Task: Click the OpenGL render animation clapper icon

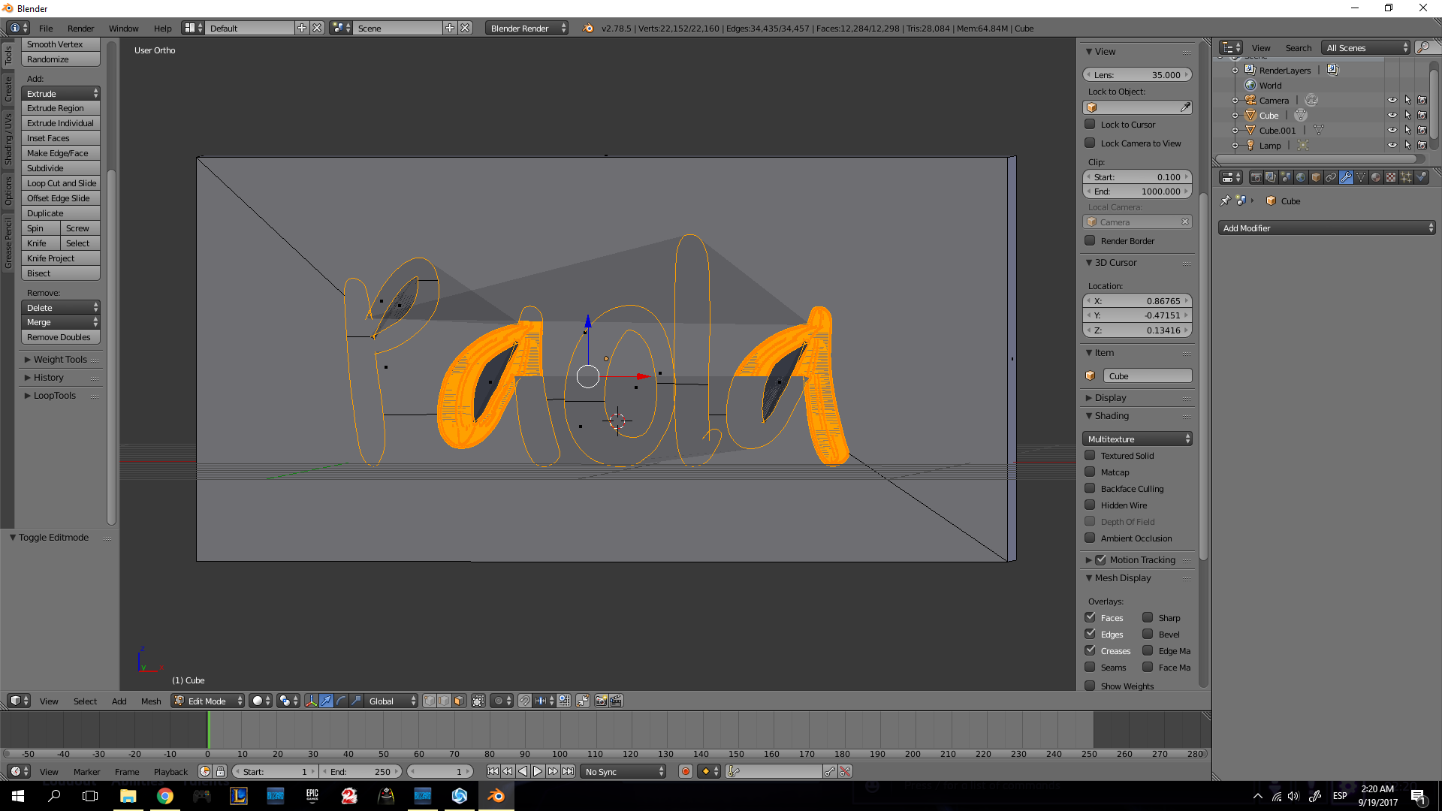Action: pos(616,701)
